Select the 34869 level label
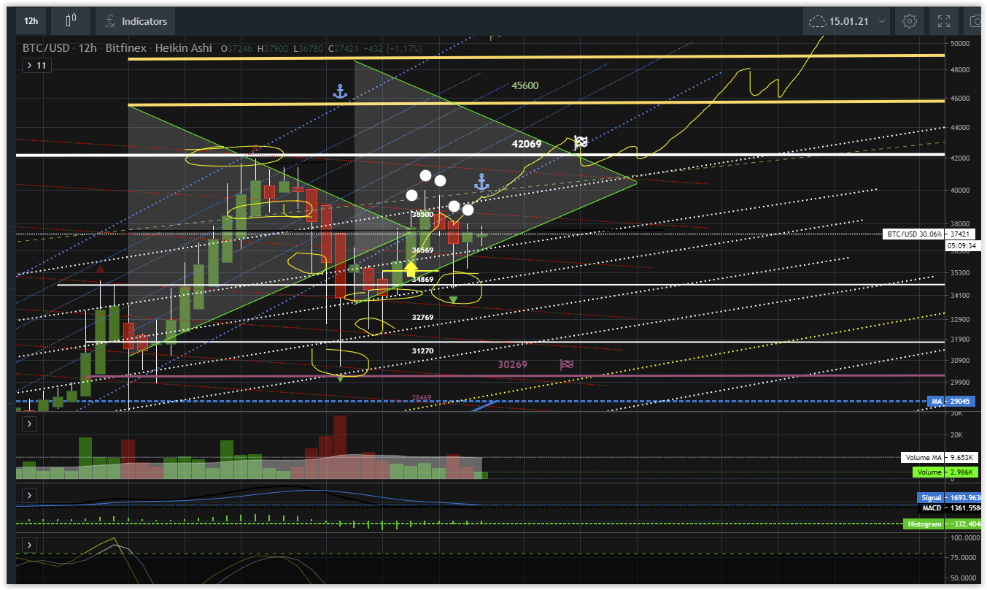This screenshot has width=987, height=590. click(422, 279)
